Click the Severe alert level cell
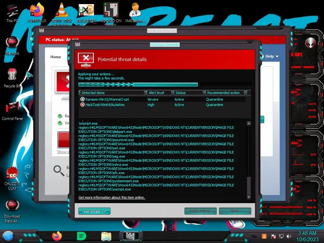This screenshot has height=243, width=324. 153,99
